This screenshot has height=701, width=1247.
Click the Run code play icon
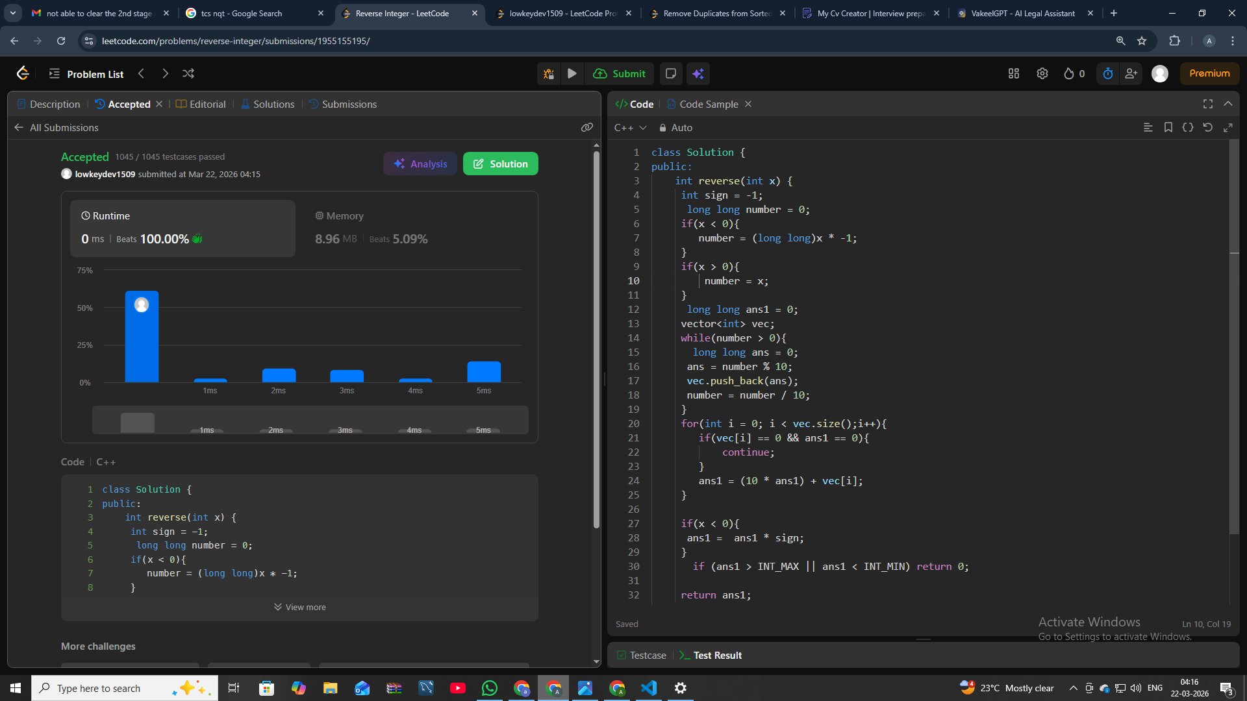[572, 73]
